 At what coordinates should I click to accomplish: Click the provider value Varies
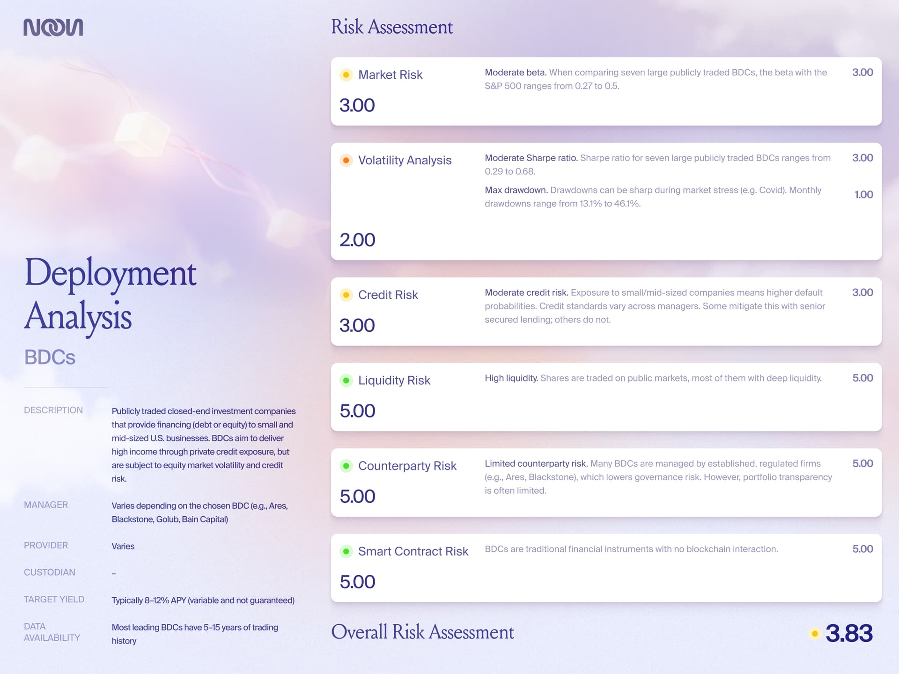pyautogui.click(x=123, y=546)
